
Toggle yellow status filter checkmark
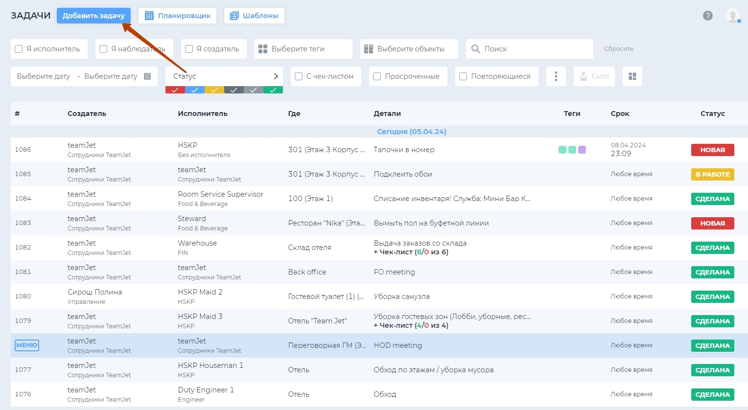(214, 90)
